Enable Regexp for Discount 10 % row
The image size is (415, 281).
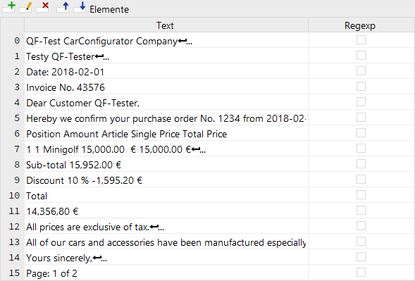click(361, 180)
